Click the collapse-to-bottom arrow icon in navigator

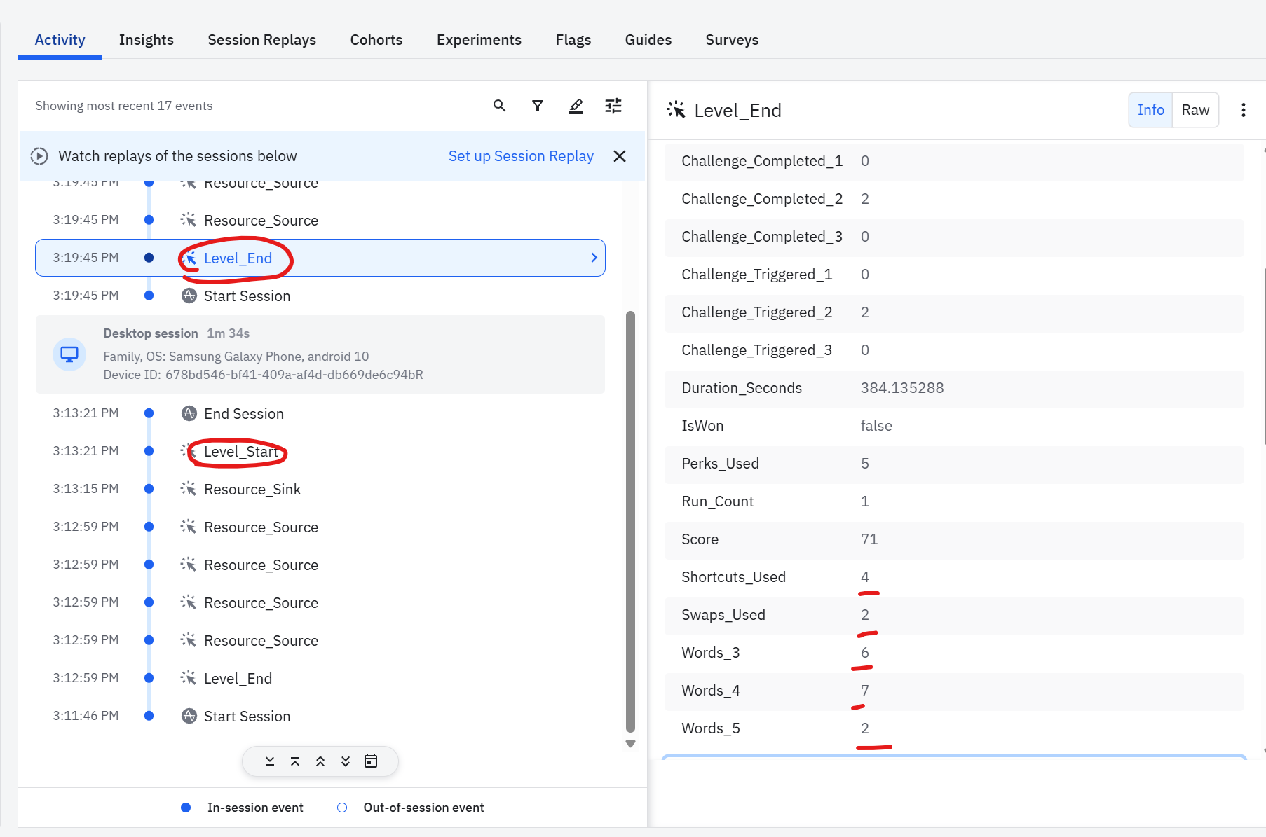(270, 761)
